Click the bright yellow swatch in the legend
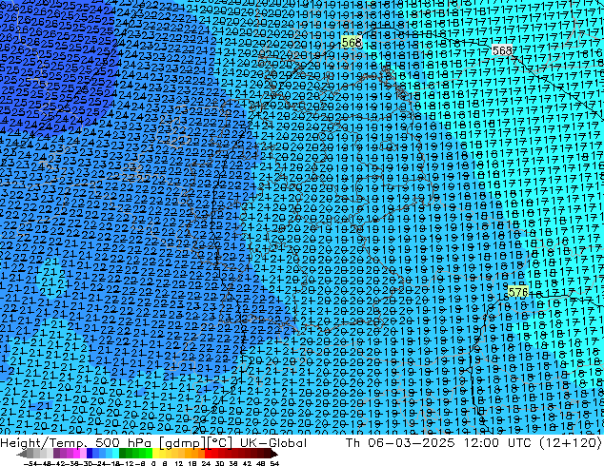 click(x=155, y=454)
